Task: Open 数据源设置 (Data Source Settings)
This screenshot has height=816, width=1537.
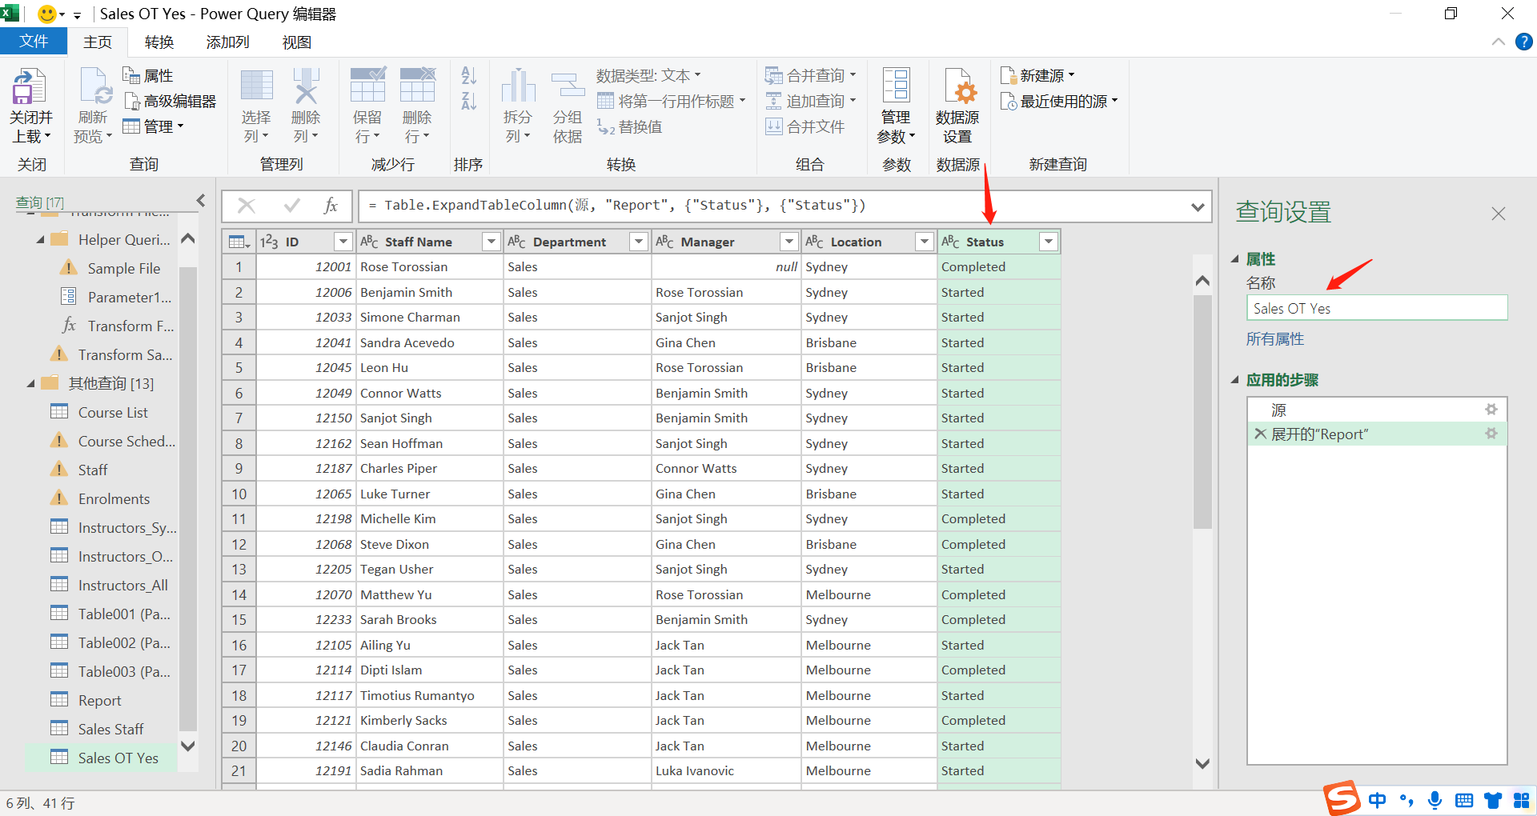Action: 957,104
